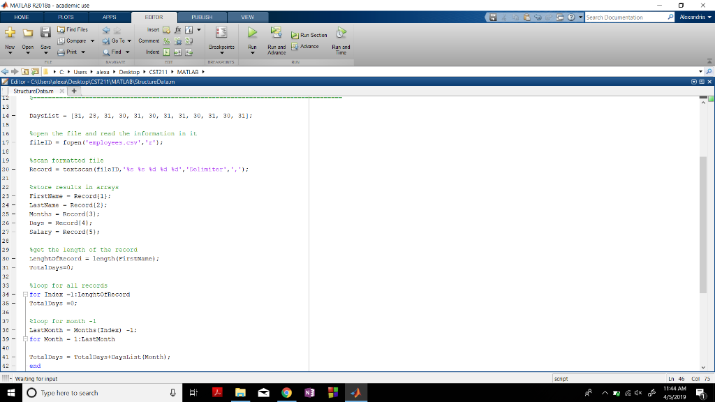Click the Insert section icon
715x402 pixels.
(x=166, y=30)
